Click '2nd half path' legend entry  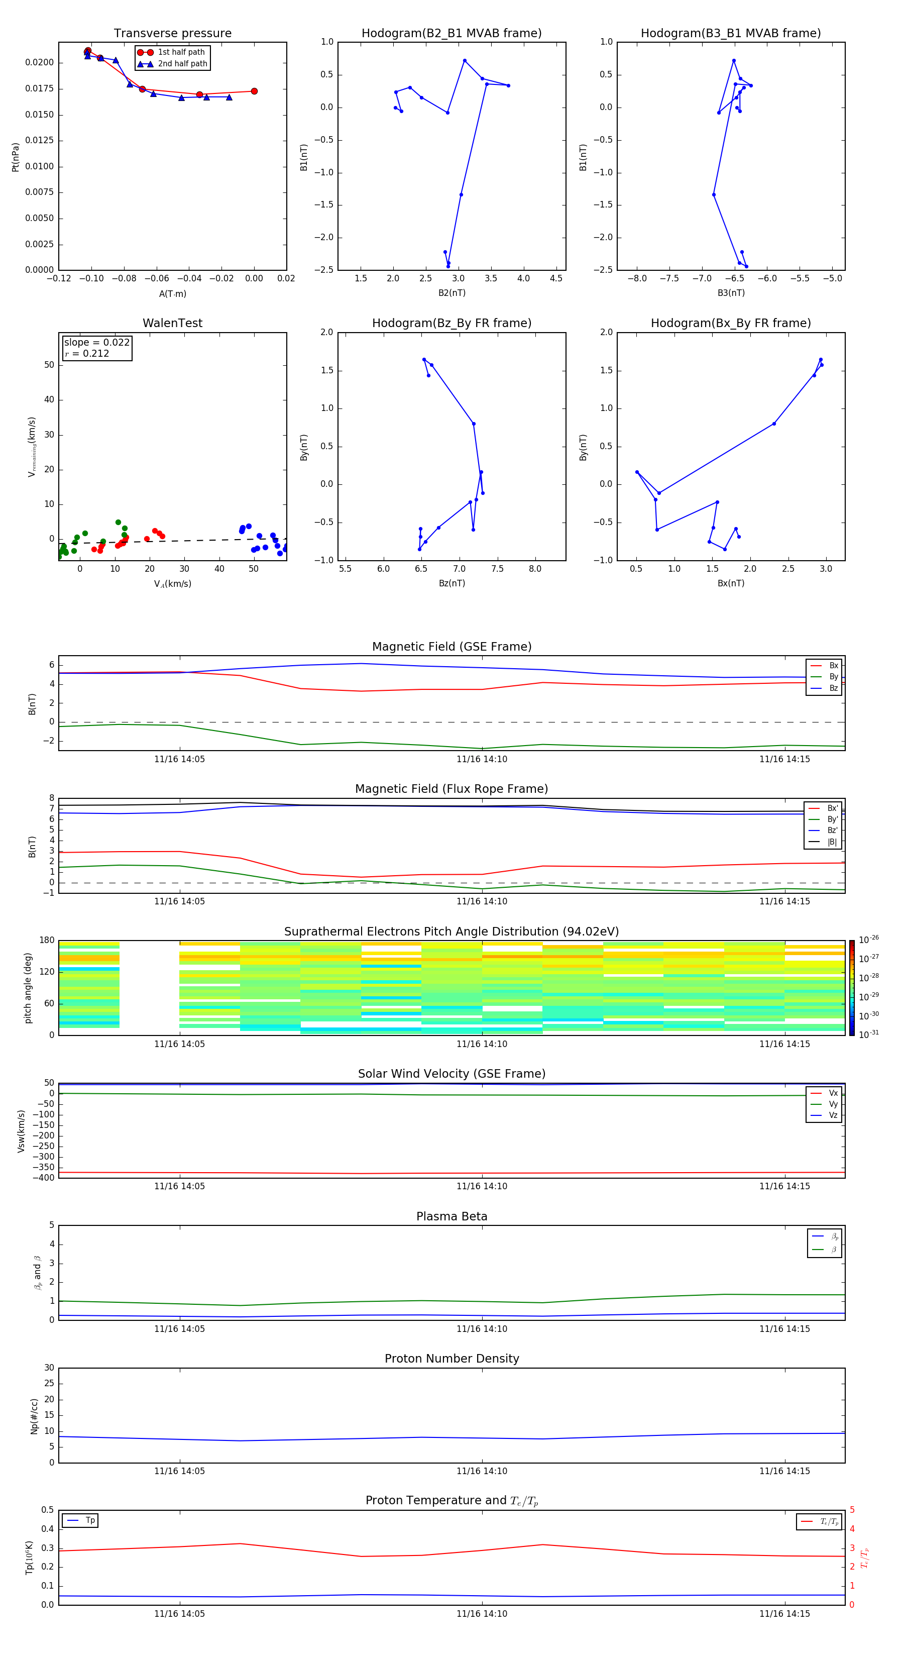click(172, 64)
